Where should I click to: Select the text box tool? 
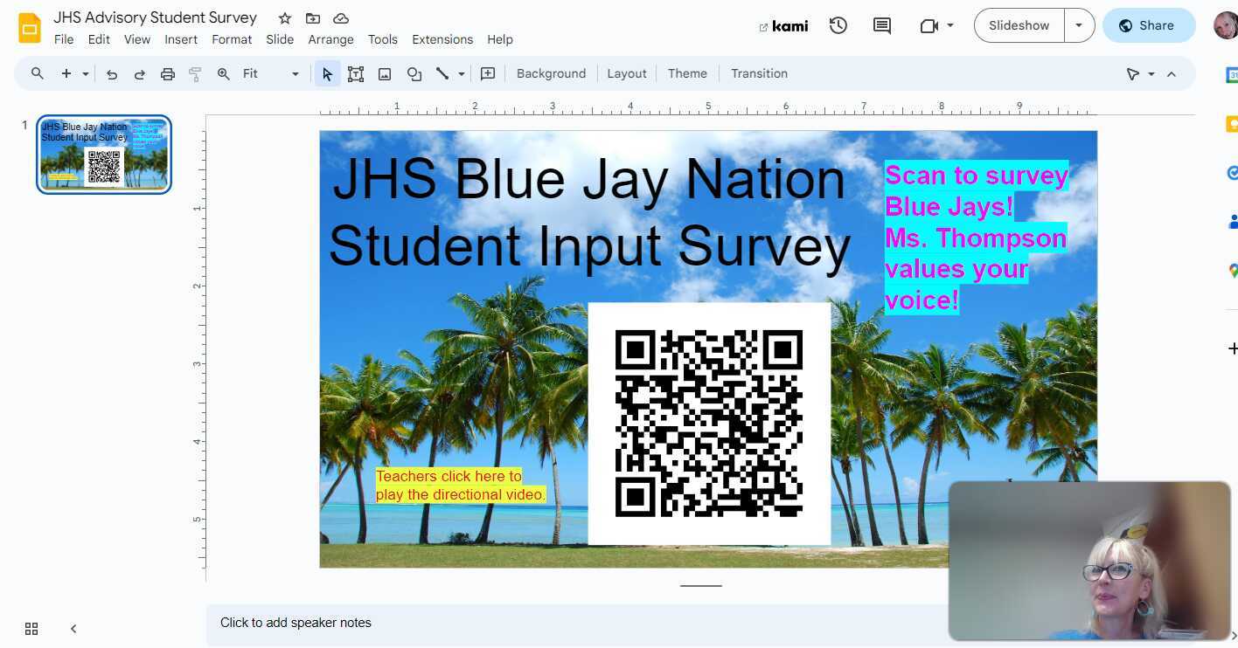pyautogui.click(x=356, y=73)
